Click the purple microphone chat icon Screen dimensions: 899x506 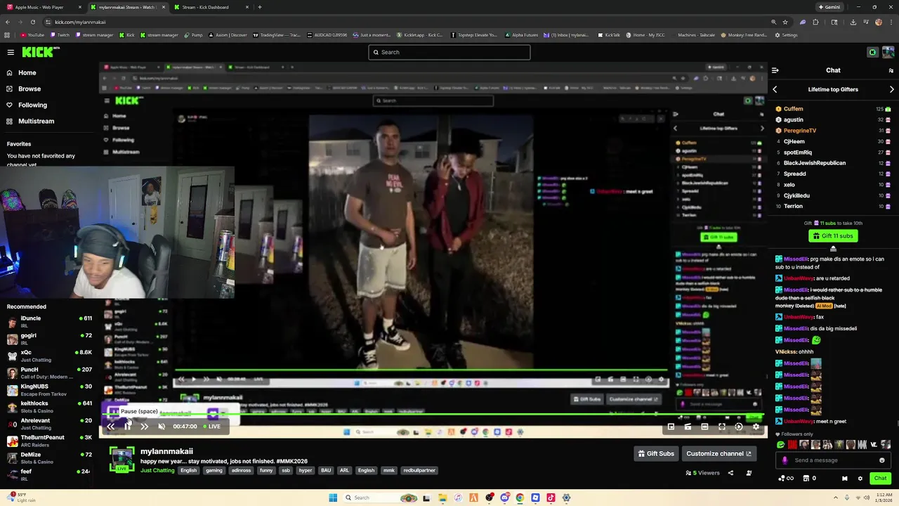785,460
